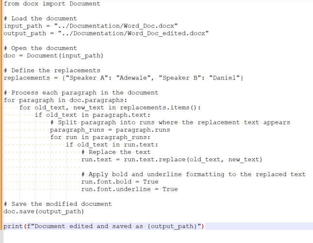Click 'for run in paragraph_runs:' line
313x243 pixels.
coord(100,137)
